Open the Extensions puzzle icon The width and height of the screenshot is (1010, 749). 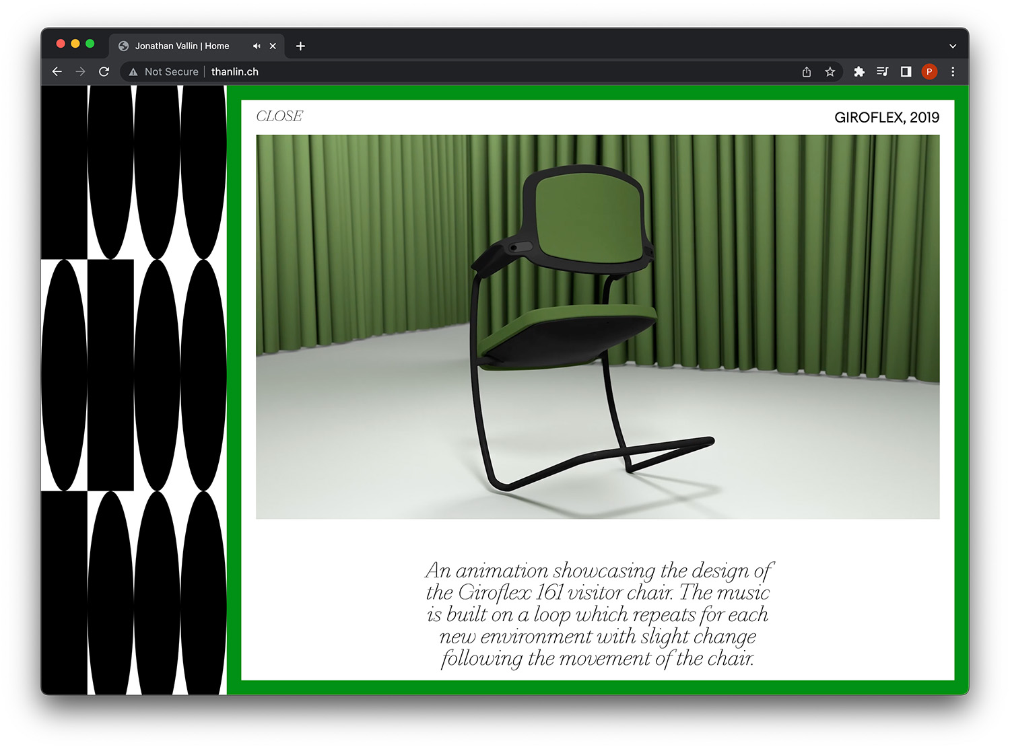click(x=859, y=71)
